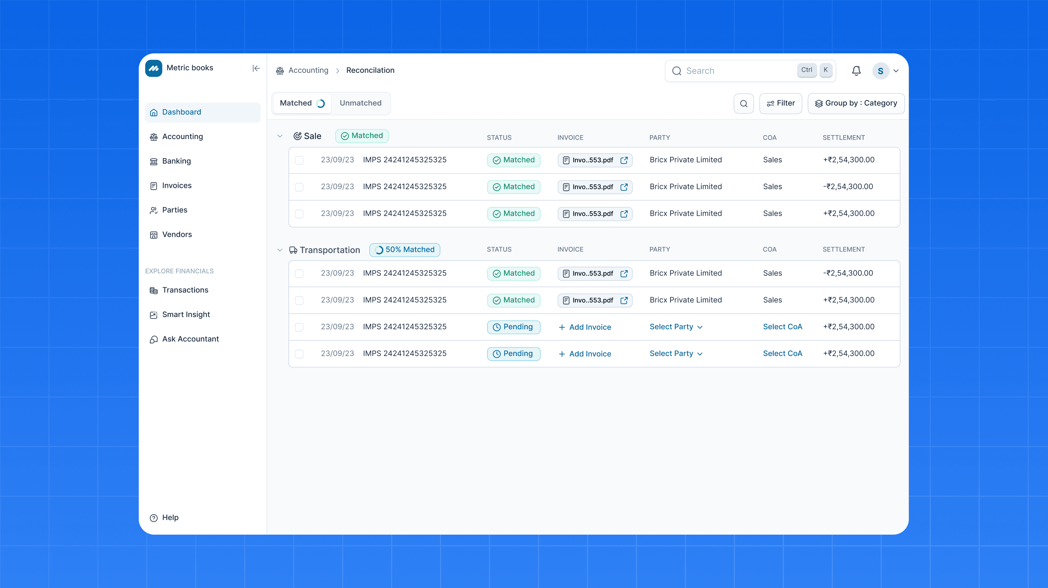This screenshot has width=1048, height=588.
Task: Collapse the Sale group chevron
Action: click(x=280, y=136)
